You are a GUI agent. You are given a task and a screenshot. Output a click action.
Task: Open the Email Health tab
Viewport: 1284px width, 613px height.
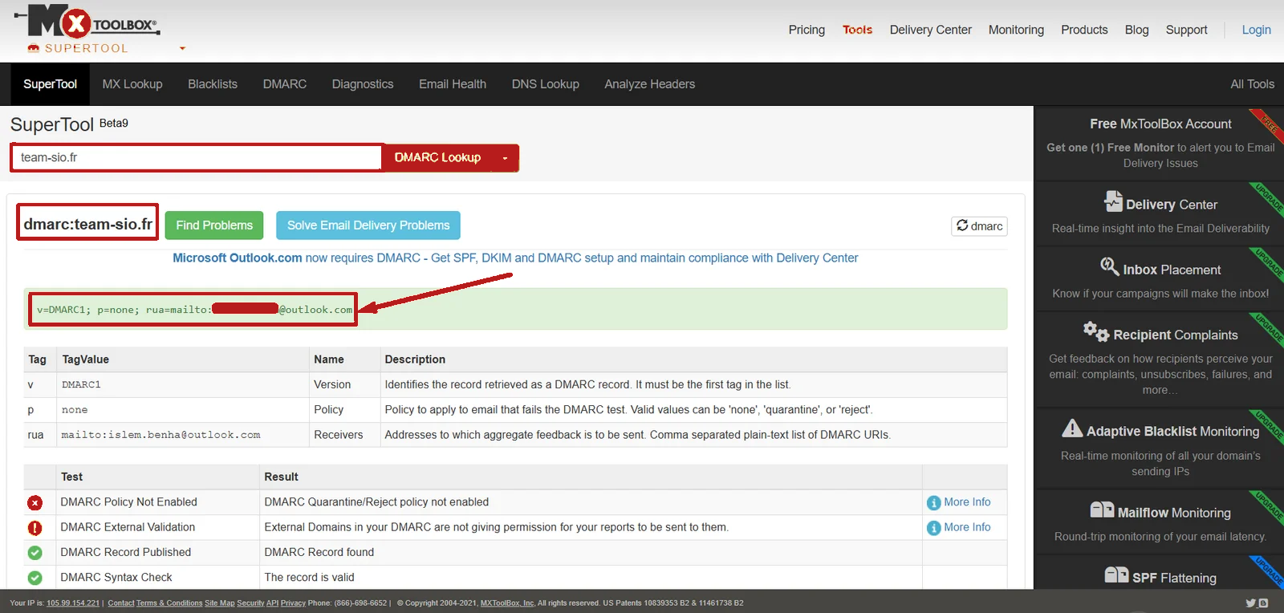453,84
